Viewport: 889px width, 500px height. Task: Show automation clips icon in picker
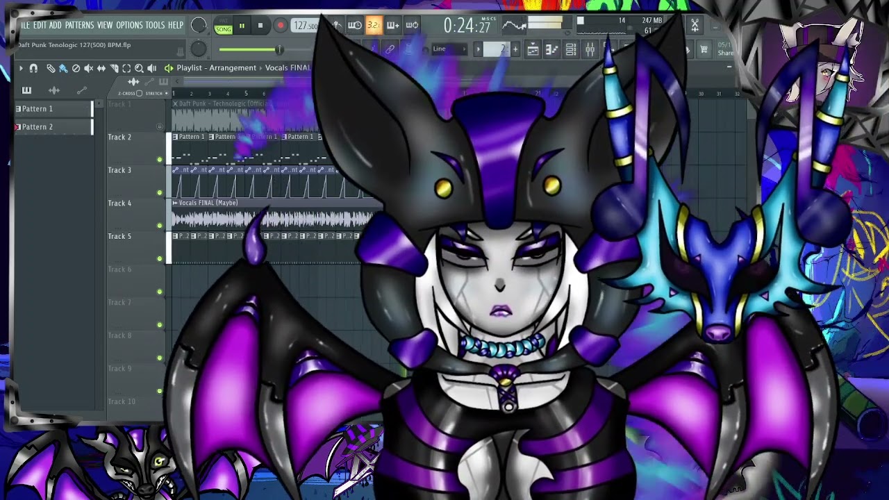[x=81, y=90]
